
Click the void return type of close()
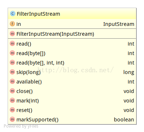129,91
